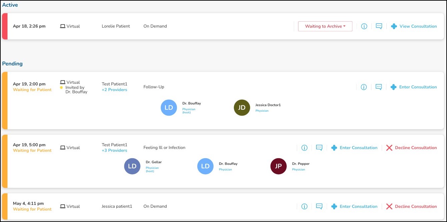The width and height of the screenshot is (447, 222).
Task: Open chat icon on Follow-Up appointment
Action: [378, 87]
